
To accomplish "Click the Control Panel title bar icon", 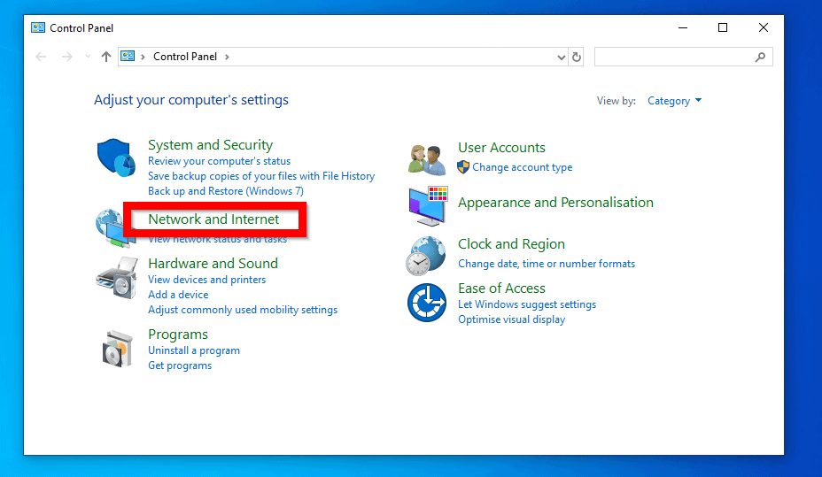I will tap(38, 27).
